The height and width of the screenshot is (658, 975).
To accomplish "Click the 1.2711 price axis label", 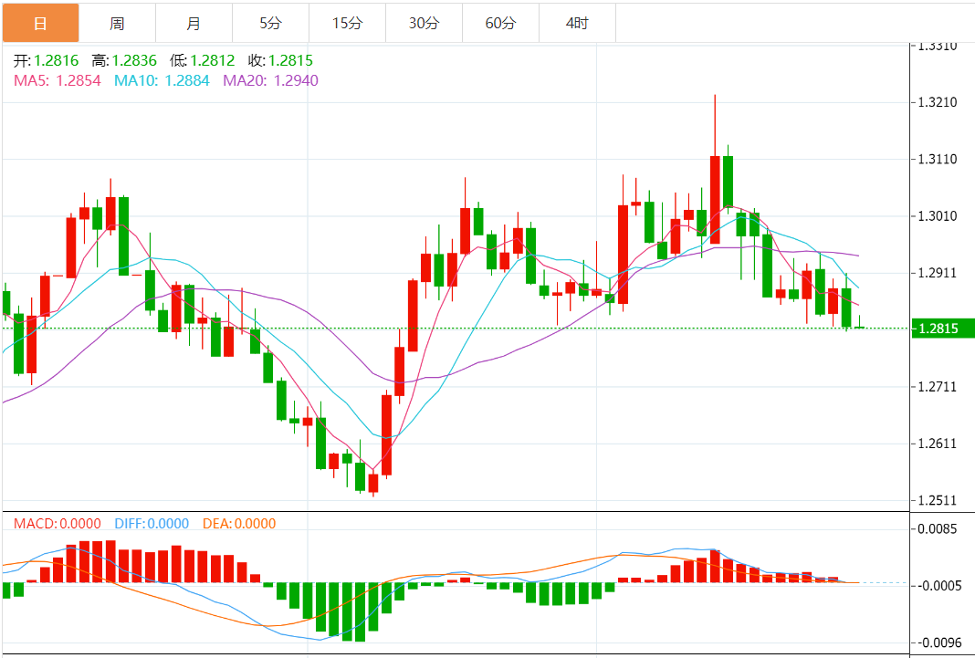I will [x=937, y=387].
